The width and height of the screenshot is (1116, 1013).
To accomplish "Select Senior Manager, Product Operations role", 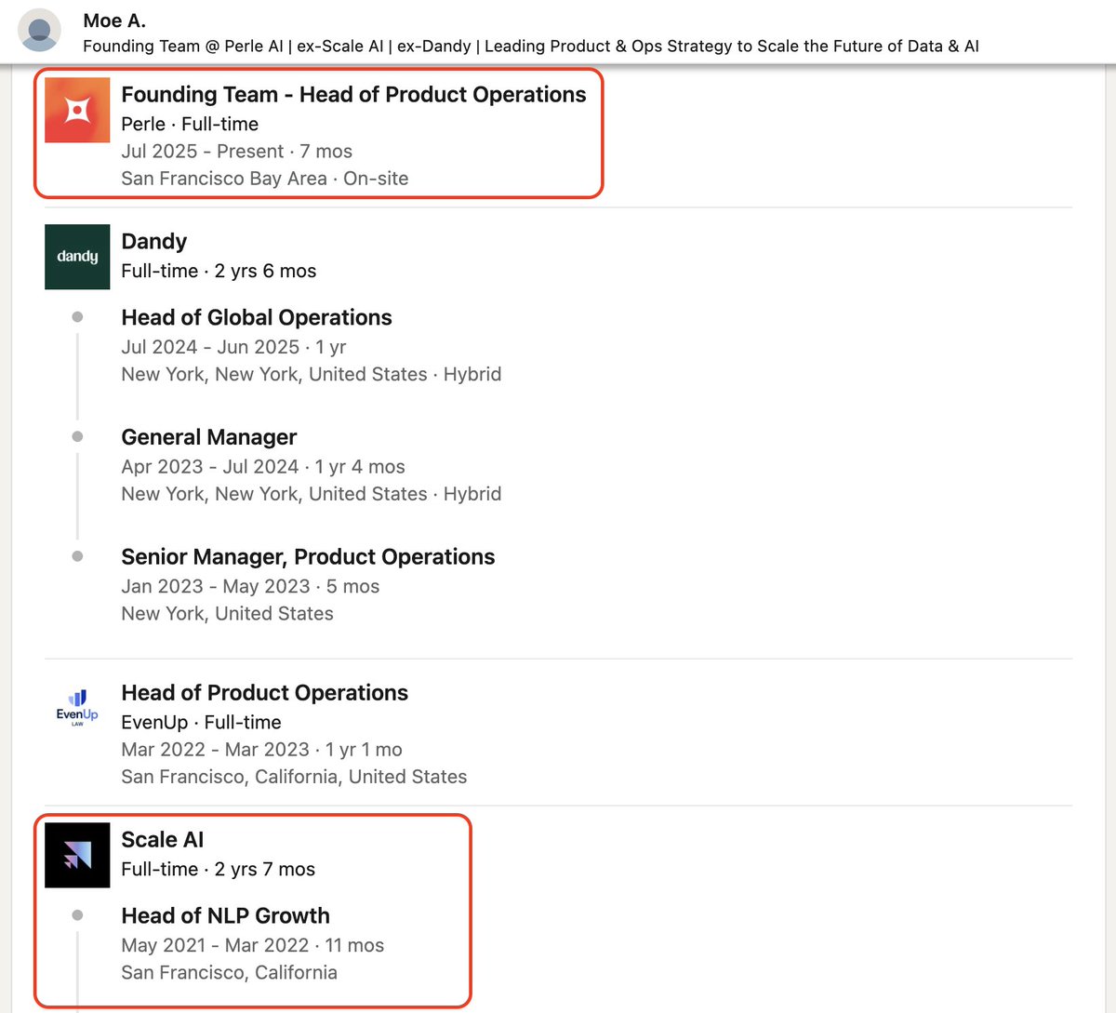I will coord(308,557).
